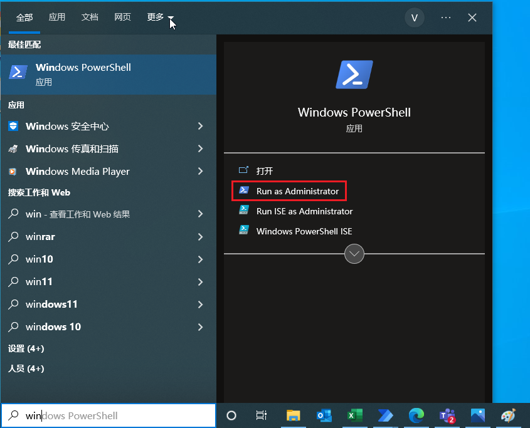This screenshot has width=530, height=428.
Task: Expand the winrar suggestion arrow
Action: [x=201, y=236]
